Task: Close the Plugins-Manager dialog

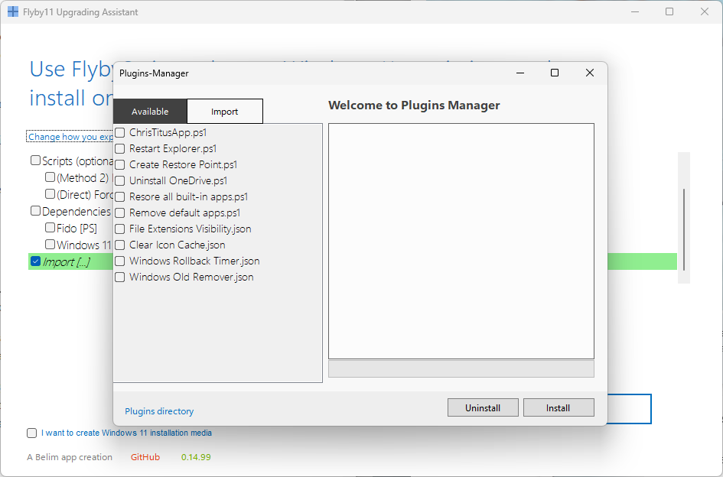Action: tap(590, 73)
